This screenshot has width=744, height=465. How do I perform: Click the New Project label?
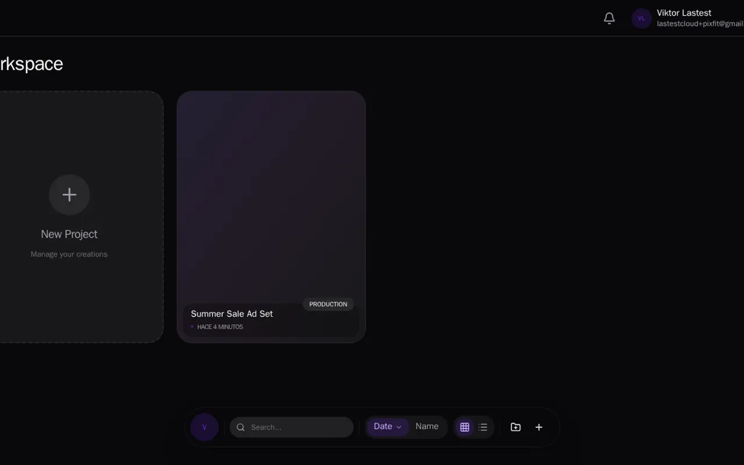pos(69,234)
